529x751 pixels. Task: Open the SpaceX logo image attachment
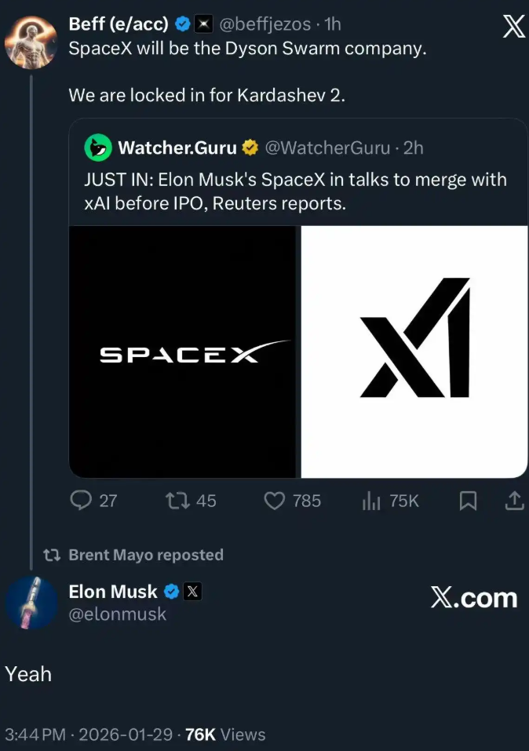click(181, 351)
